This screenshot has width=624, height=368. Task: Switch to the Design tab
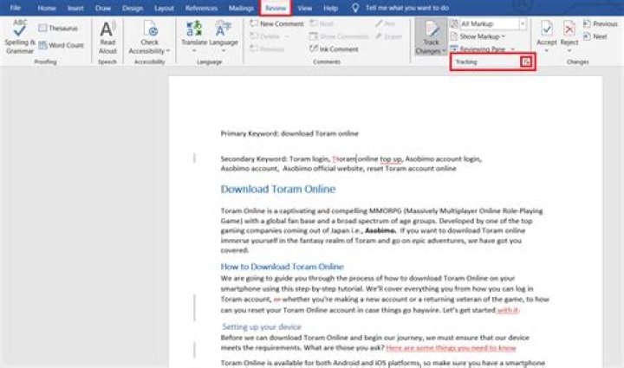pyautogui.click(x=132, y=8)
